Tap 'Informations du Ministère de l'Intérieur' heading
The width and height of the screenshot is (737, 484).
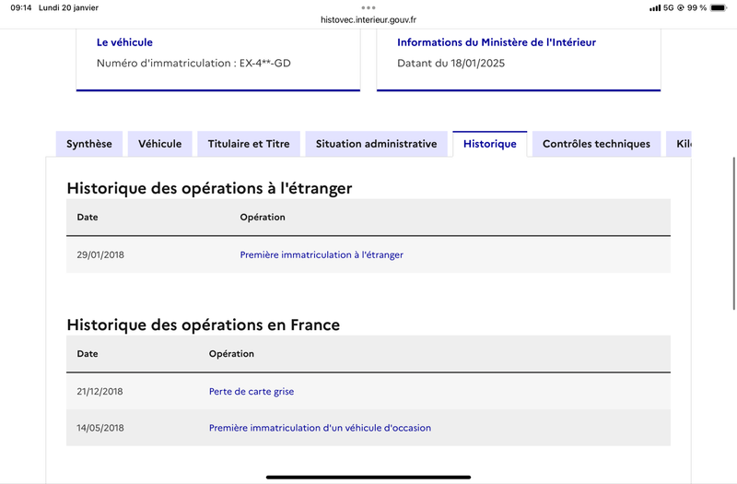(x=497, y=42)
